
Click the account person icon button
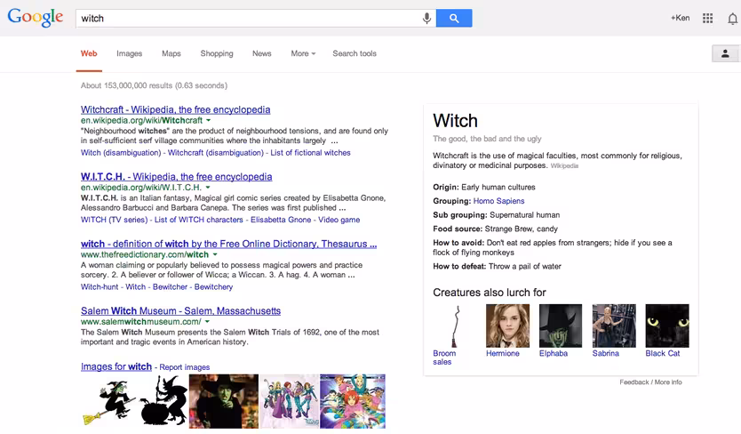click(x=725, y=53)
